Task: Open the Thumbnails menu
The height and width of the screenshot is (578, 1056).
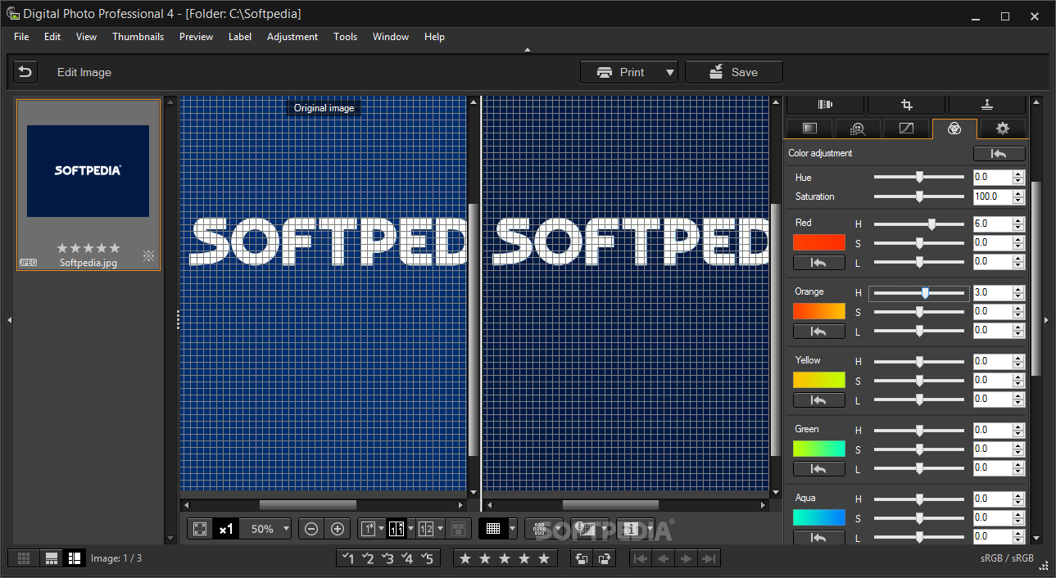Action: [x=138, y=37]
